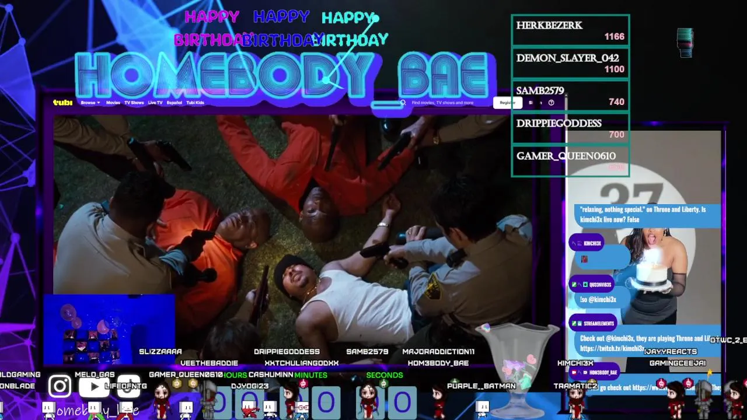Click the MAJORADDICTION11 viewer name
Viewport: 747px width, 420px height.
point(438,352)
